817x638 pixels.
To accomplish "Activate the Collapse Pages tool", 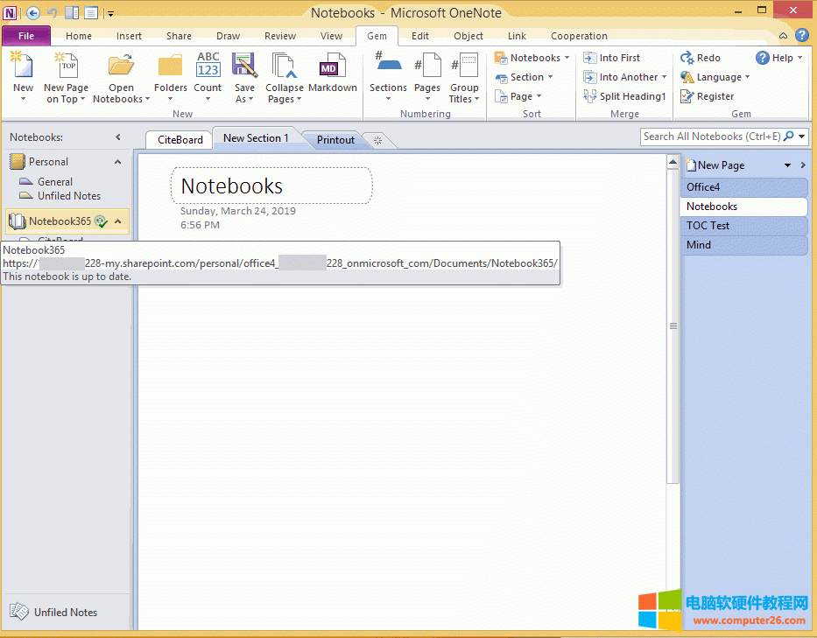I will point(284,77).
